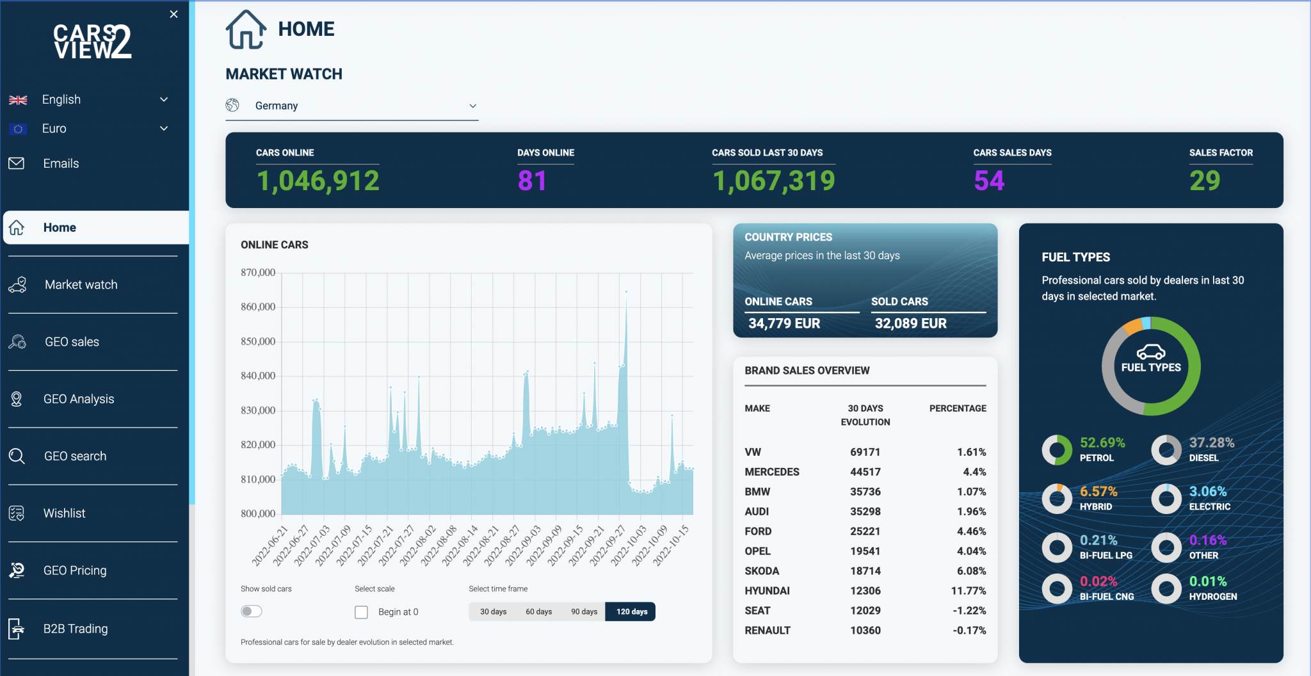Screen dimensions: 1311x676
Task: Click the GEO Pricing icon
Action: (x=17, y=570)
